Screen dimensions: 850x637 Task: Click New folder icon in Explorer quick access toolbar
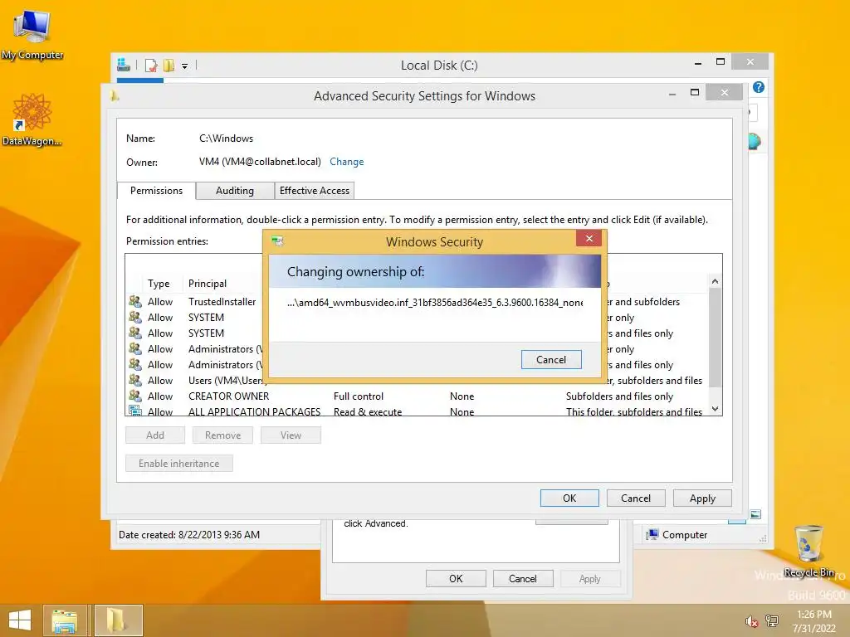(169, 66)
